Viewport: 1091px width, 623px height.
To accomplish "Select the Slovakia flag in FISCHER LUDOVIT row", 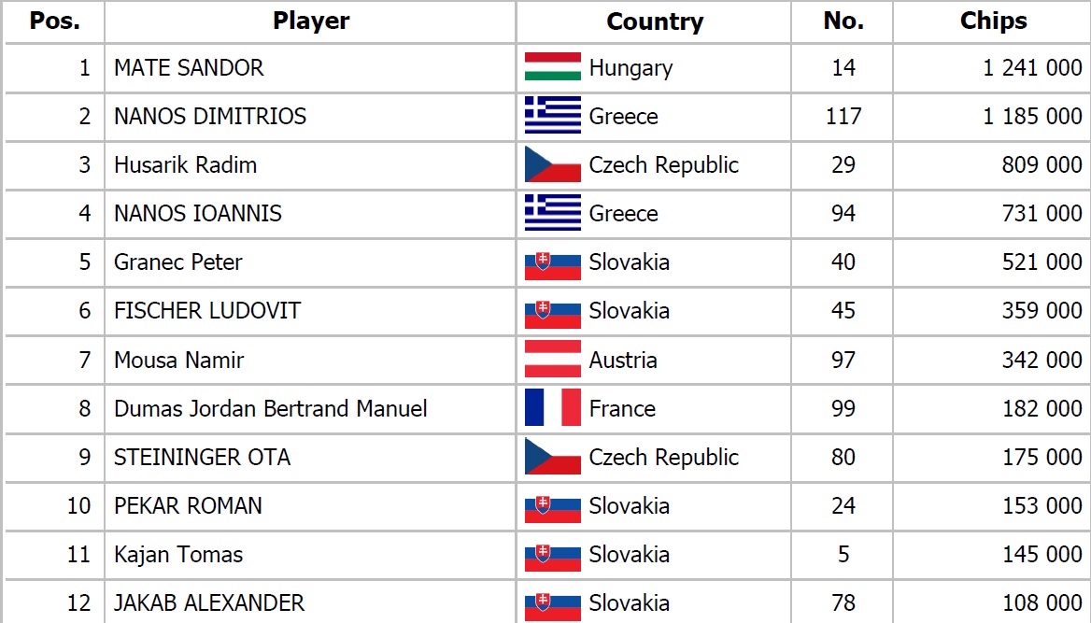I will point(552,314).
